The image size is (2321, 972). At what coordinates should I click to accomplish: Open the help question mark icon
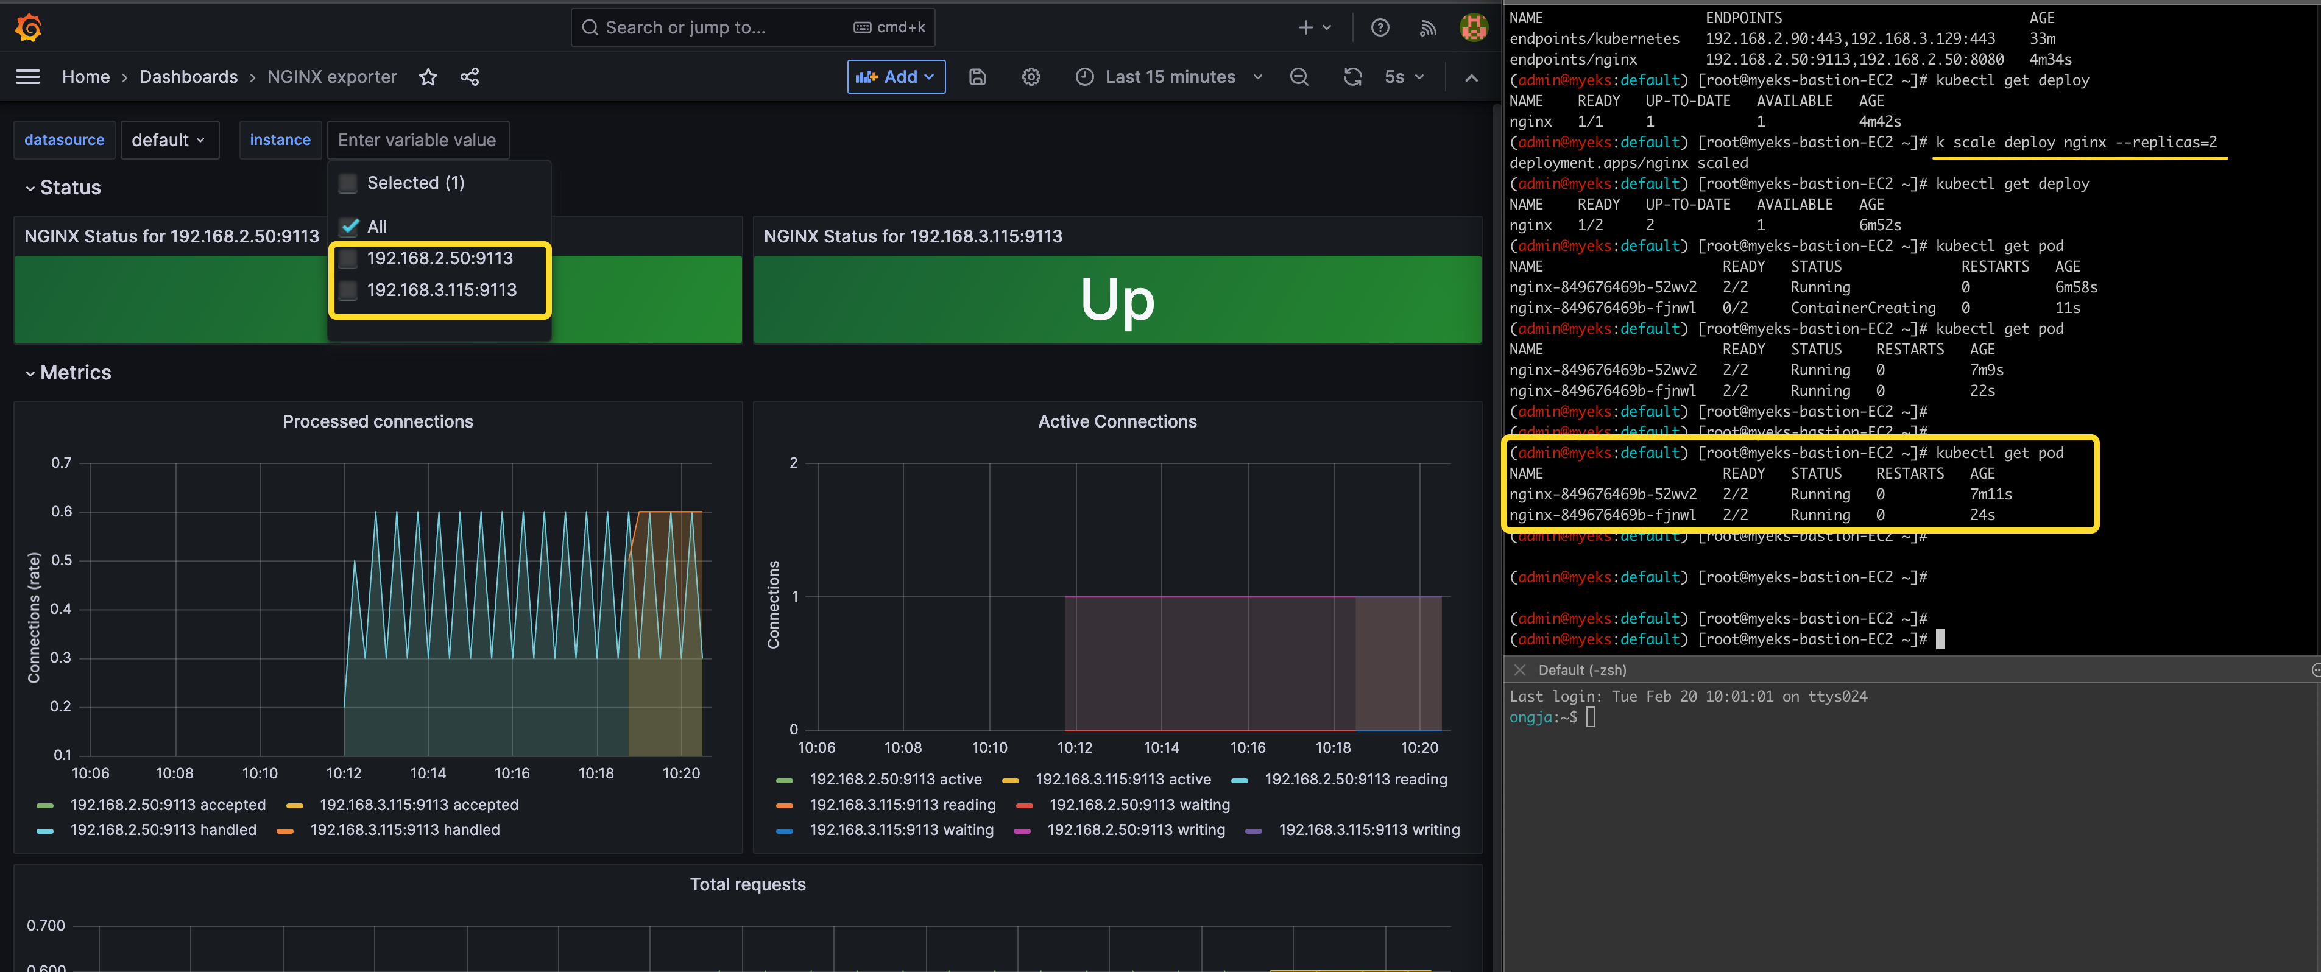pos(1379,28)
